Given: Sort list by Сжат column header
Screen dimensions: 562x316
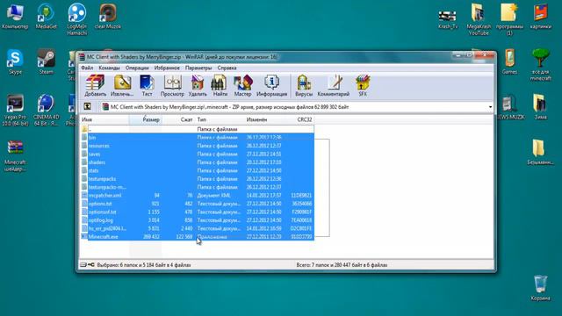Looking at the screenshot, I should (x=177, y=119).
